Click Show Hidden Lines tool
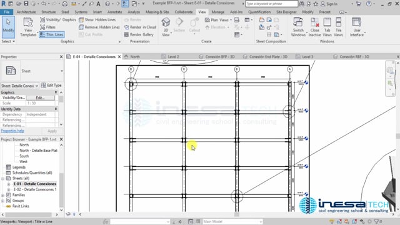400x225 pixels. click(x=97, y=20)
